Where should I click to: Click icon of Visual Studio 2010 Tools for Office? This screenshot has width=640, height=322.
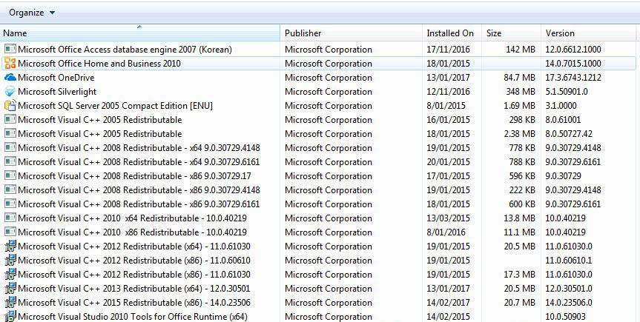tap(10, 316)
